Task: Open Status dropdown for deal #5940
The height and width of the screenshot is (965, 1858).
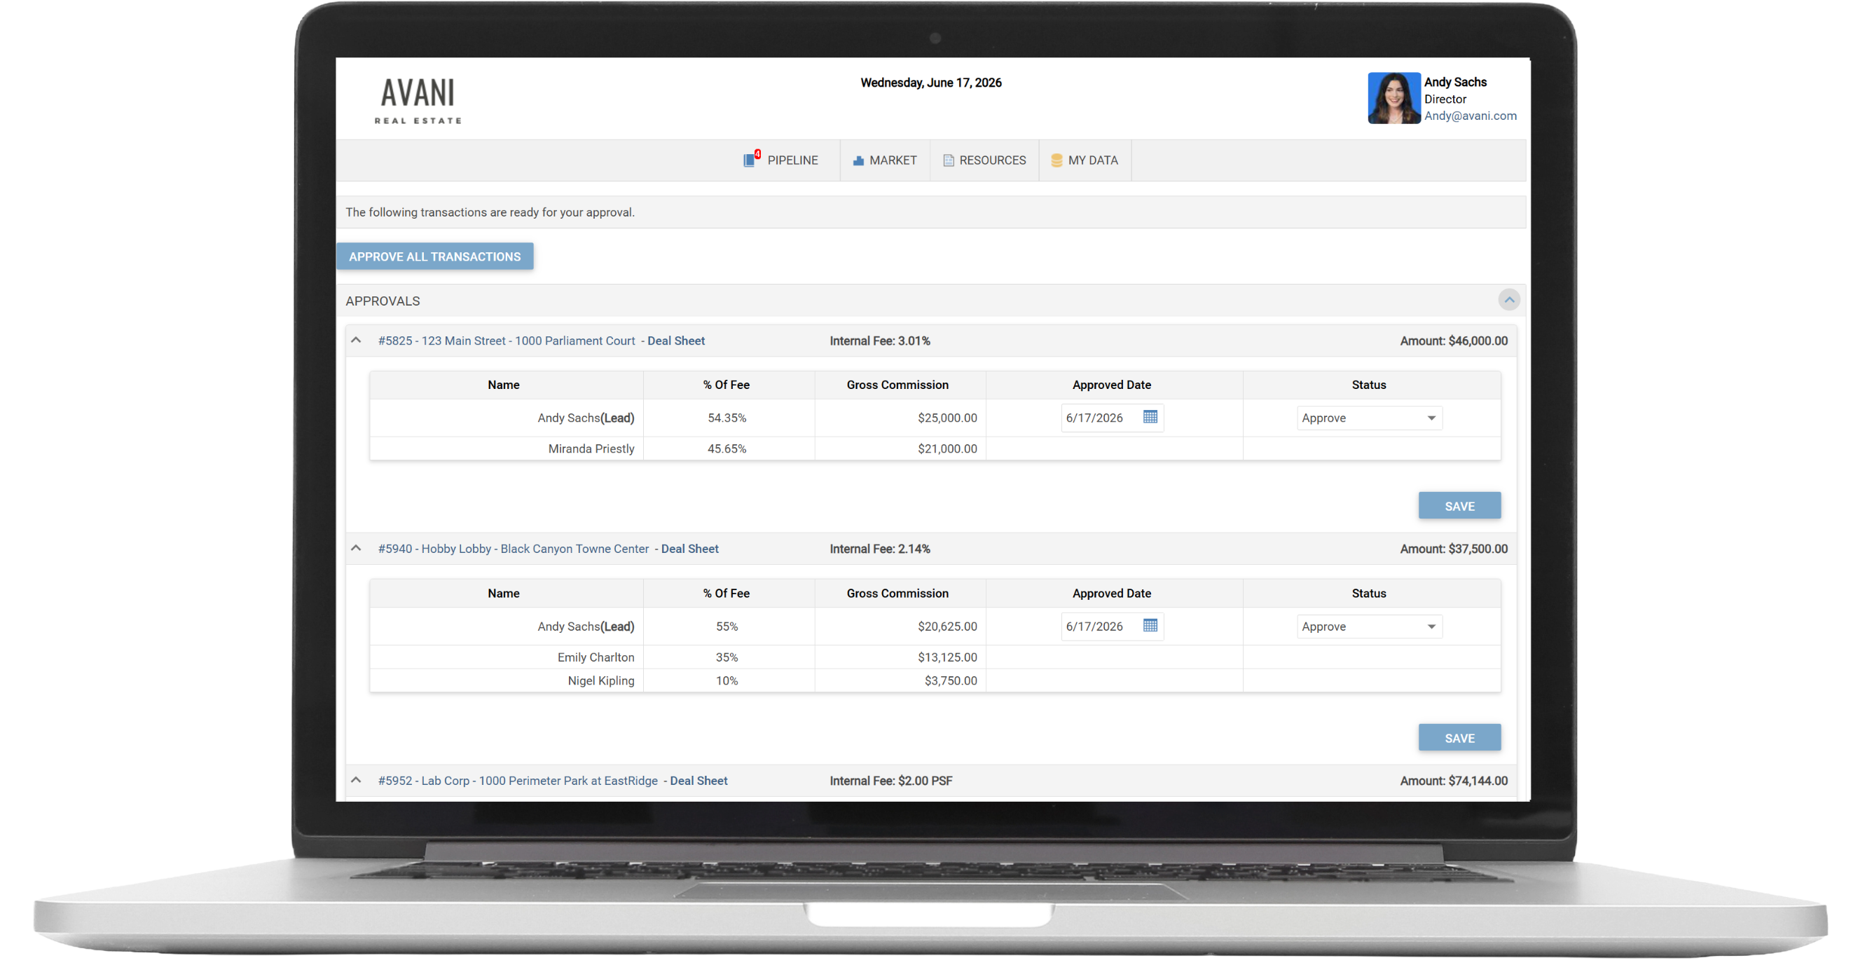Action: 1368,626
